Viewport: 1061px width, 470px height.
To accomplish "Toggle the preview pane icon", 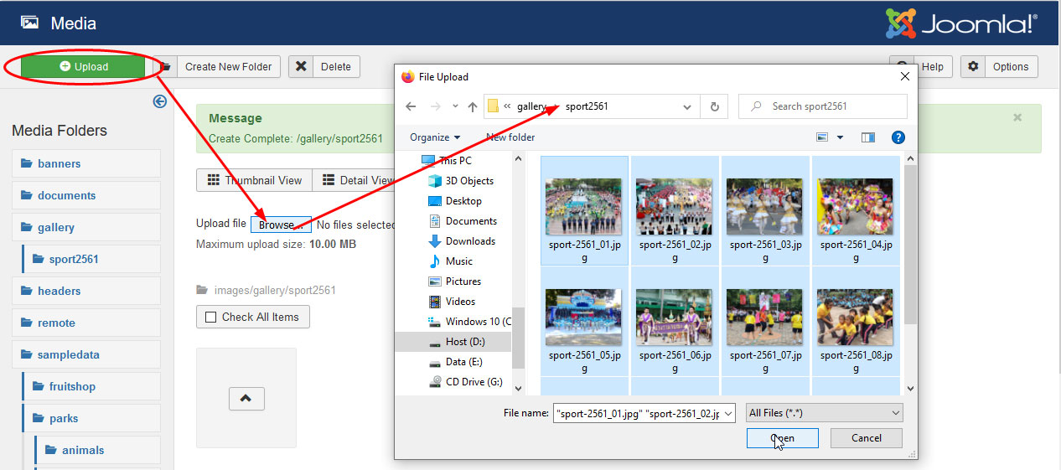I will (867, 137).
